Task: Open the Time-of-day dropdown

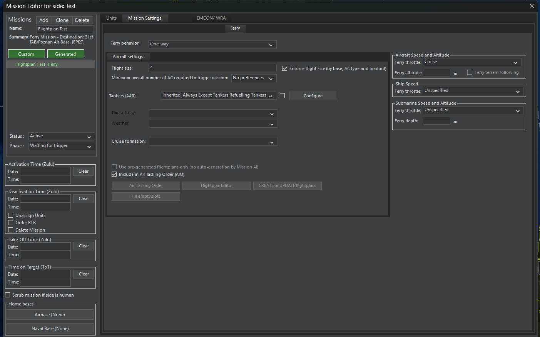Action: [x=214, y=113]
